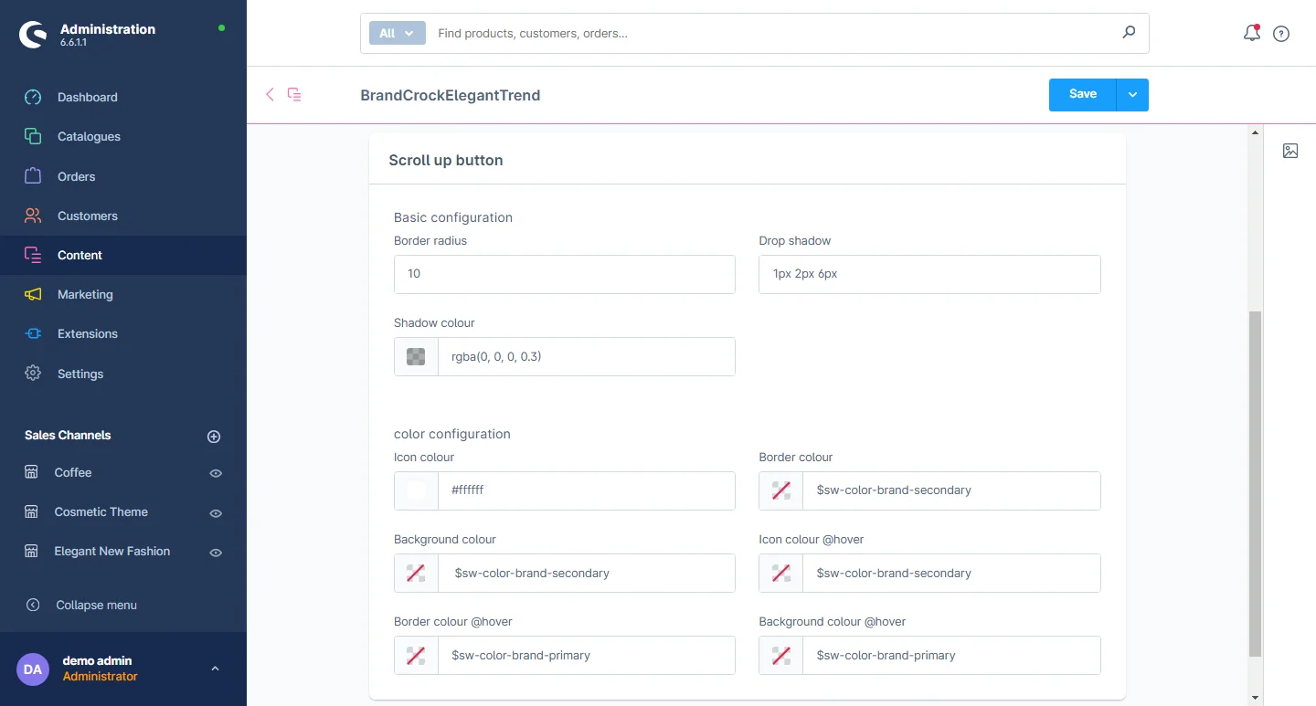This screenshot has width=1316, height=706.
Task: Click the theme list icon beside back arrow
Action: 294,94
